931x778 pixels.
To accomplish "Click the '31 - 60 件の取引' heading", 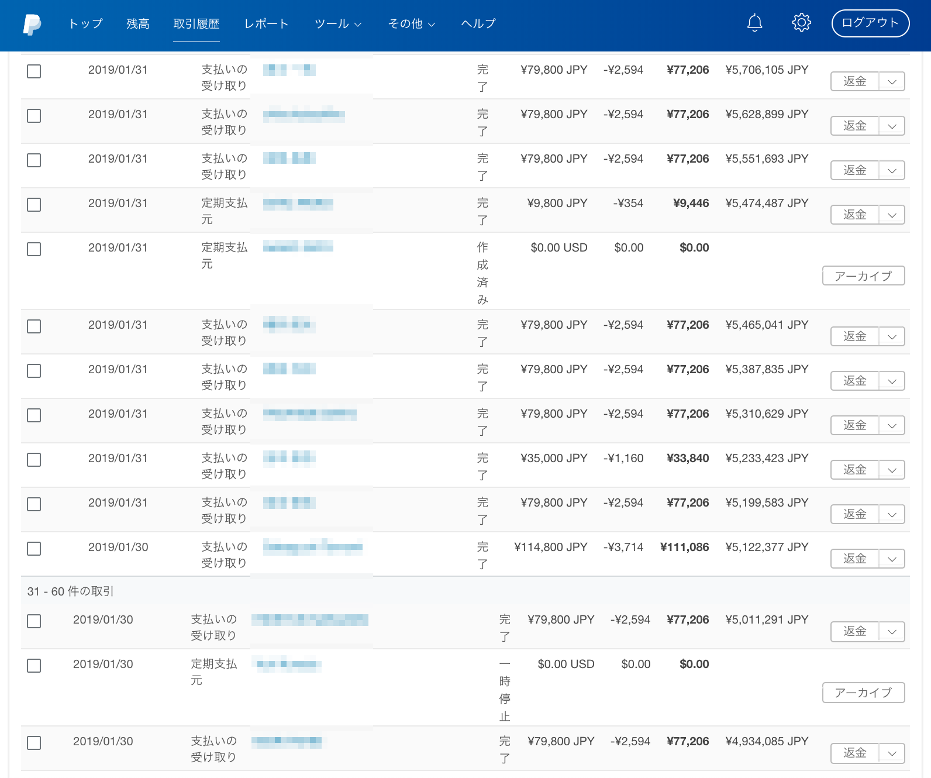I will point(70,591).
